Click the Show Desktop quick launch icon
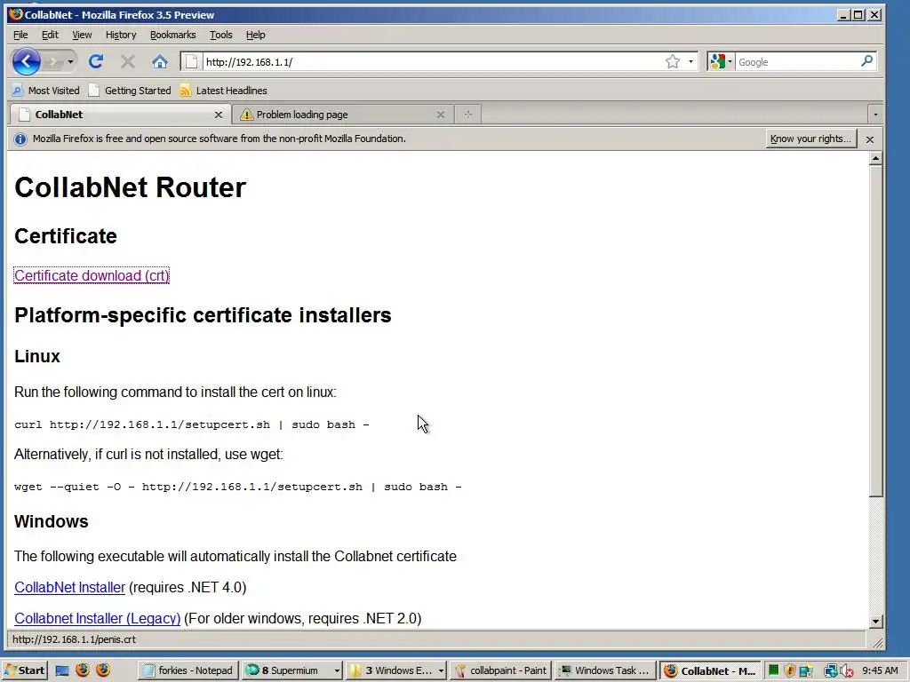This screenshot has width=910, height=682. click(62, 670)
